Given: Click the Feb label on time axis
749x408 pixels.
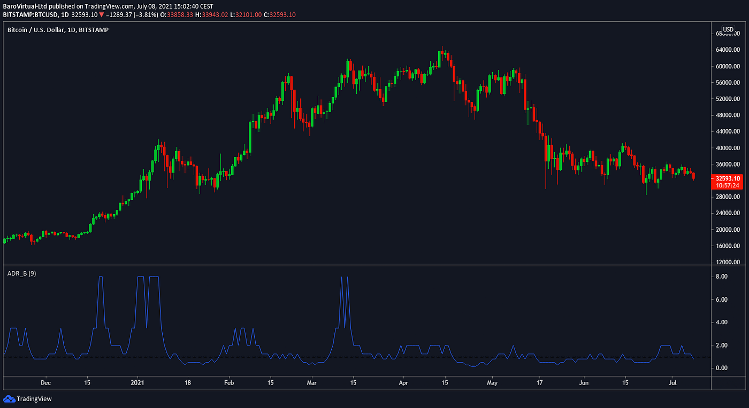Looking at the screenshot, I should 228,383.
